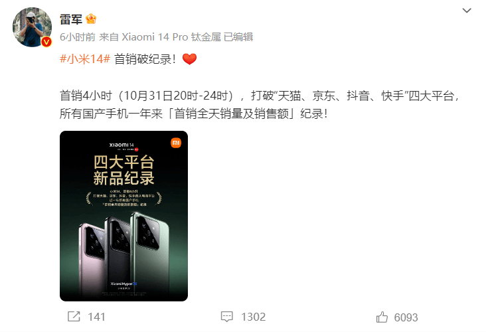Viewport: 486px width, 332px height.
Task: Open the post options chevron menu
Action: pos(467,11)
